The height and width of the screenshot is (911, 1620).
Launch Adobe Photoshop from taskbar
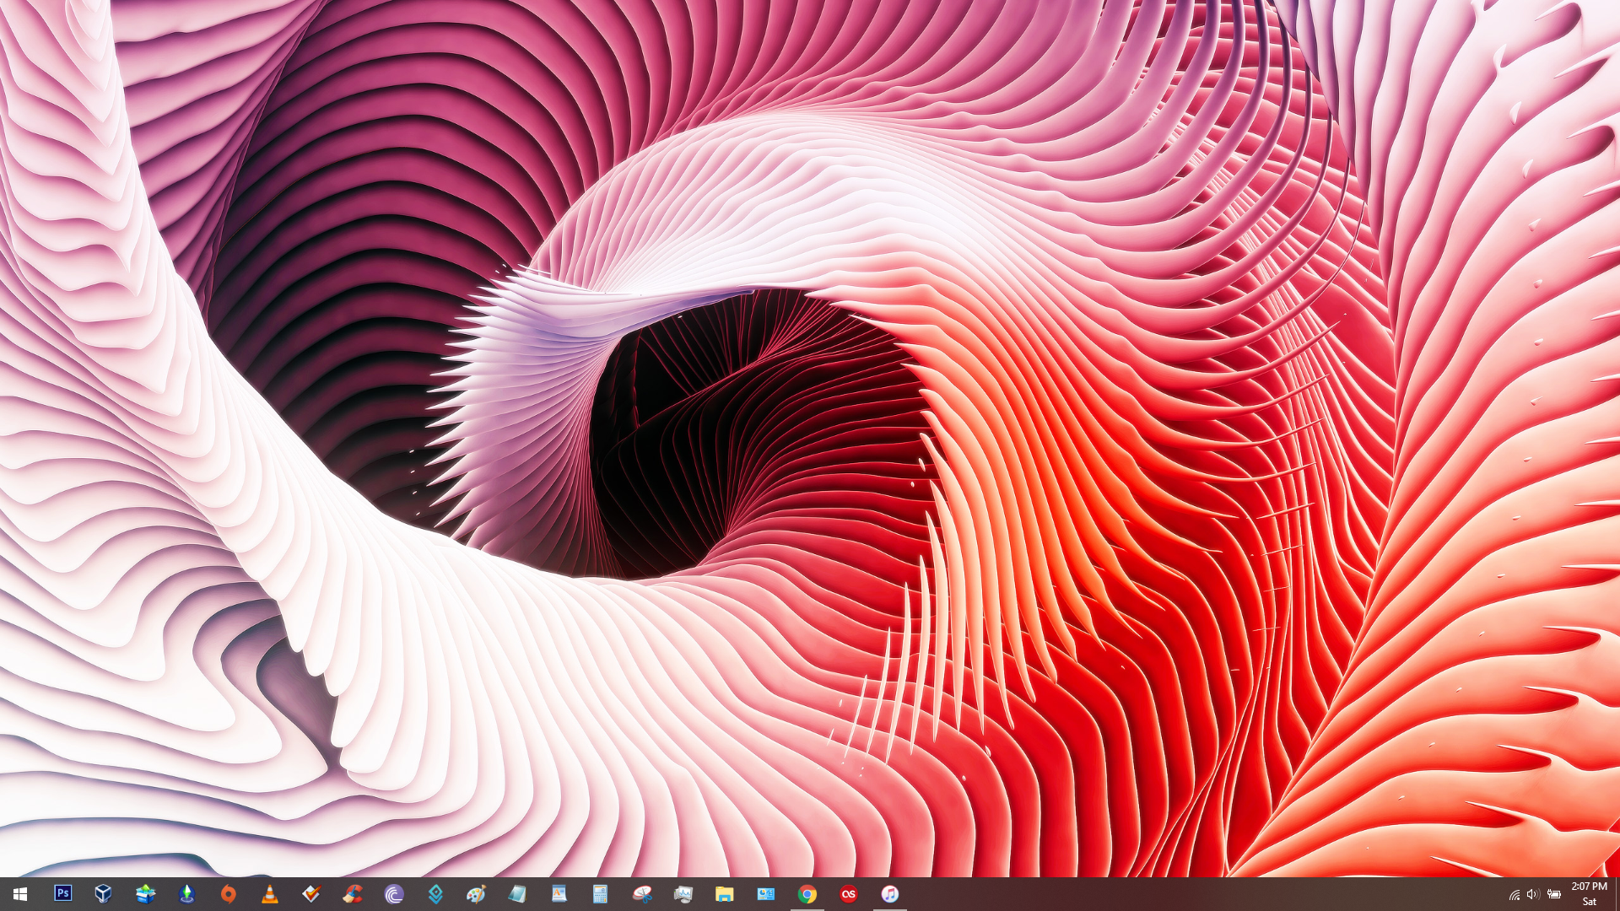tap(62, 893)
